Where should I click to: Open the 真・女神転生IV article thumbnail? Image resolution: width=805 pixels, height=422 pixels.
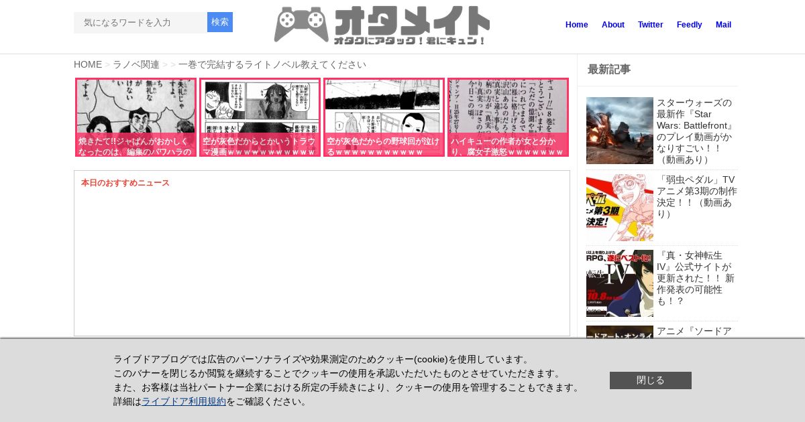coord(620,283)
